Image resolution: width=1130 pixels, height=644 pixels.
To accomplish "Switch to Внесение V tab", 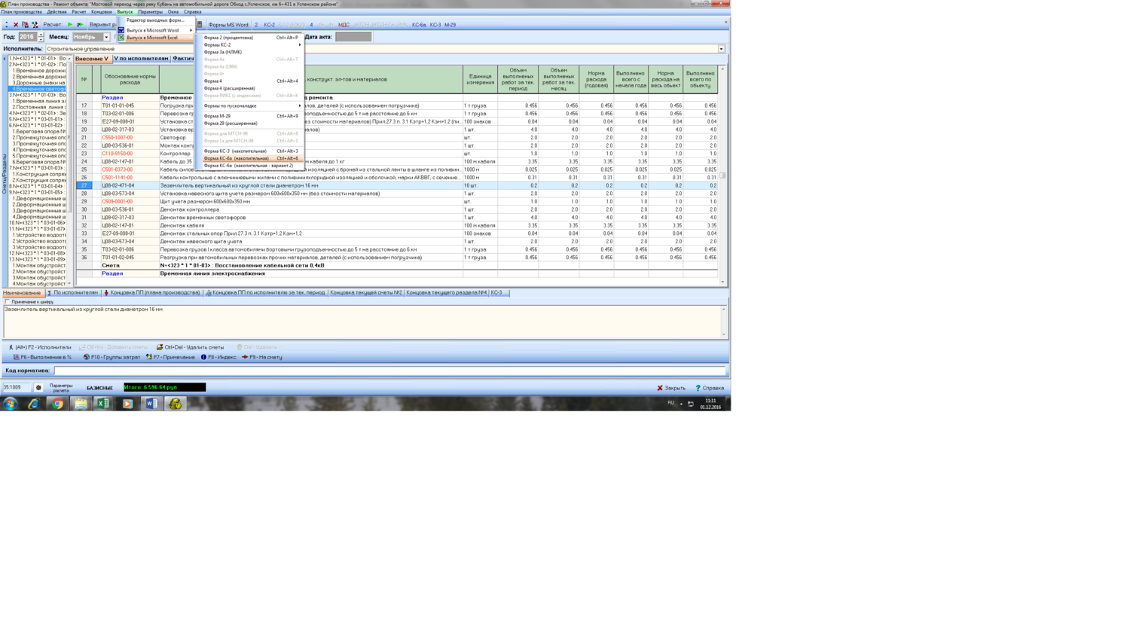I will [92, 59].
